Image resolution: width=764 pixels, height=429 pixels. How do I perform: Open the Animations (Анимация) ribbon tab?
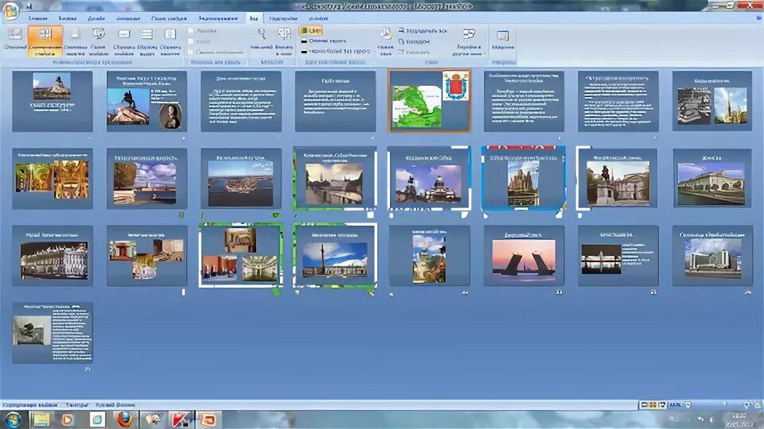pos(128,18)
